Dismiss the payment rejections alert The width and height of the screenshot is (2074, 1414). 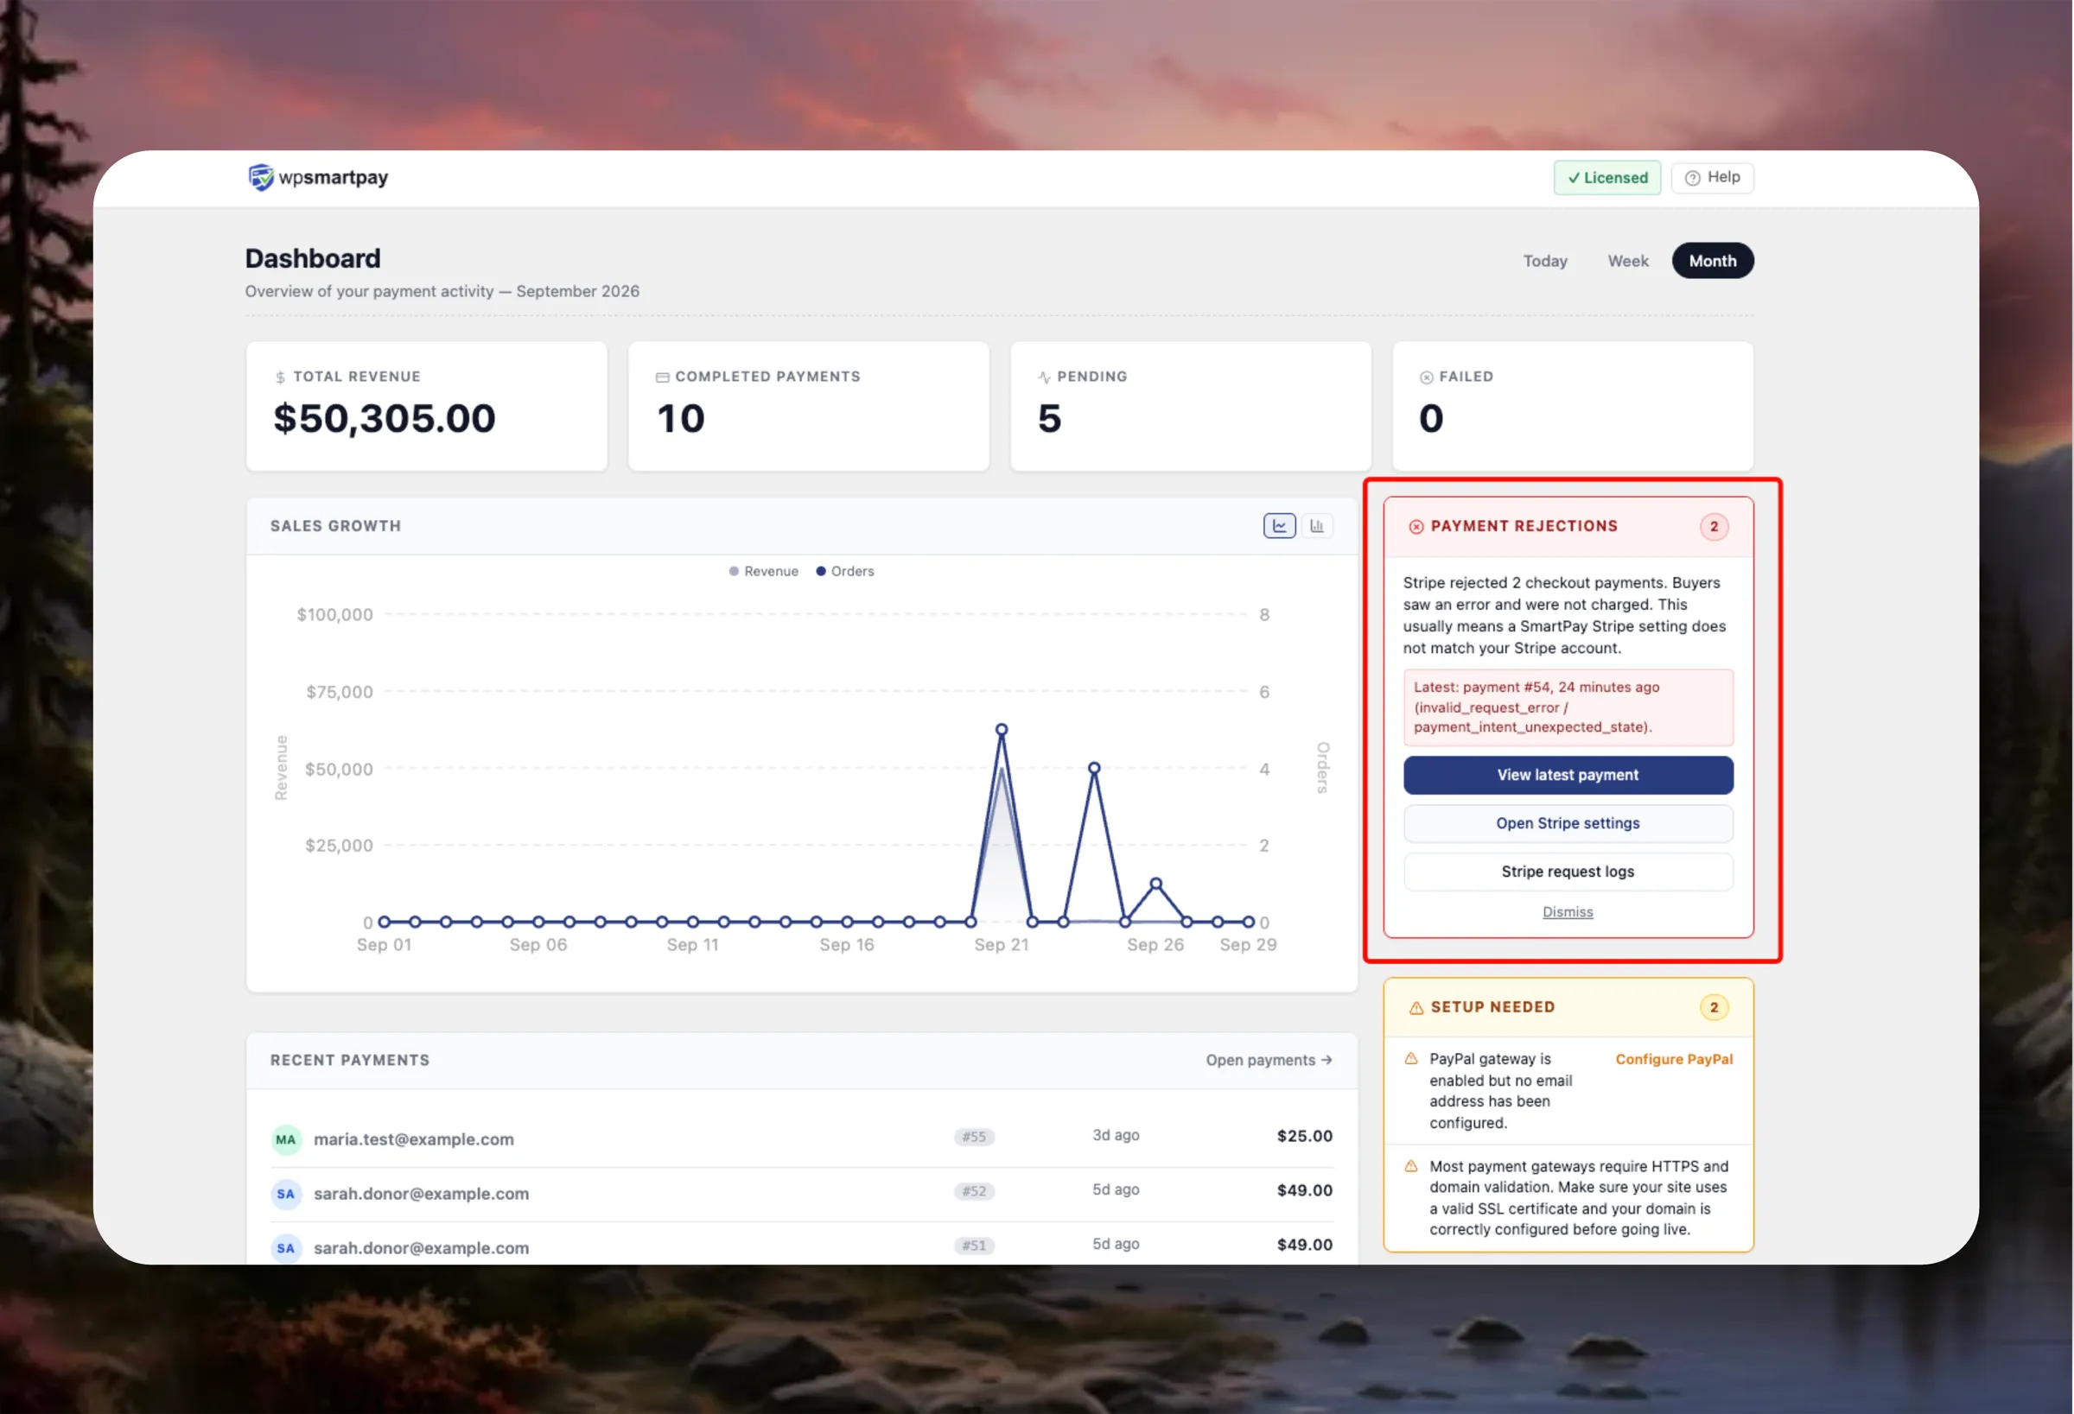pyautogui.click(x=1568, y=912)
